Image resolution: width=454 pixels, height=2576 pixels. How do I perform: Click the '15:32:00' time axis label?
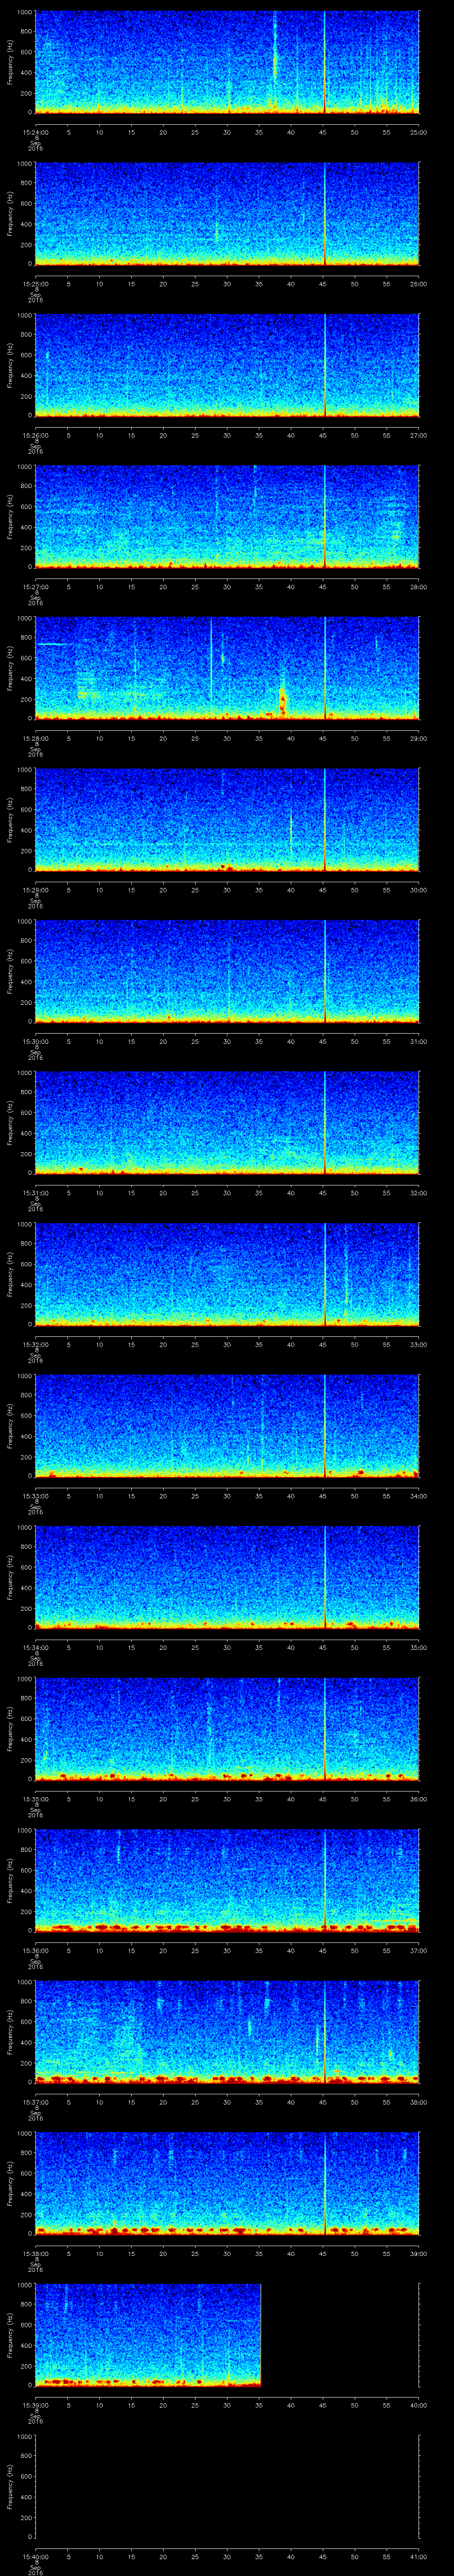tap(36, 1344)
